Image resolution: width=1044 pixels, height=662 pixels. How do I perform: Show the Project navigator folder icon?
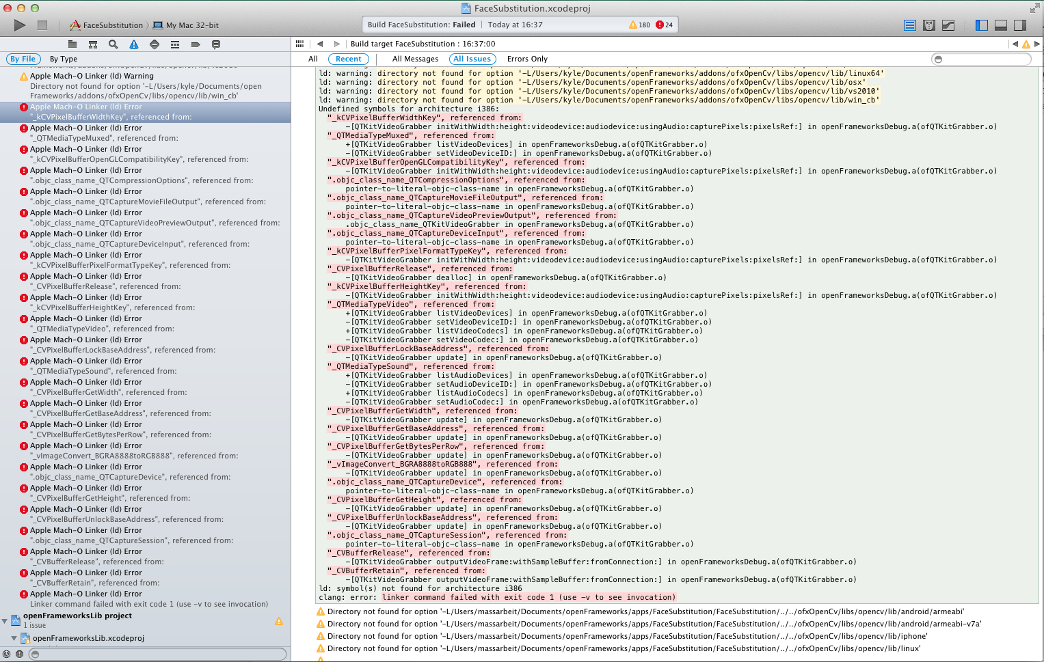(72, 44)
